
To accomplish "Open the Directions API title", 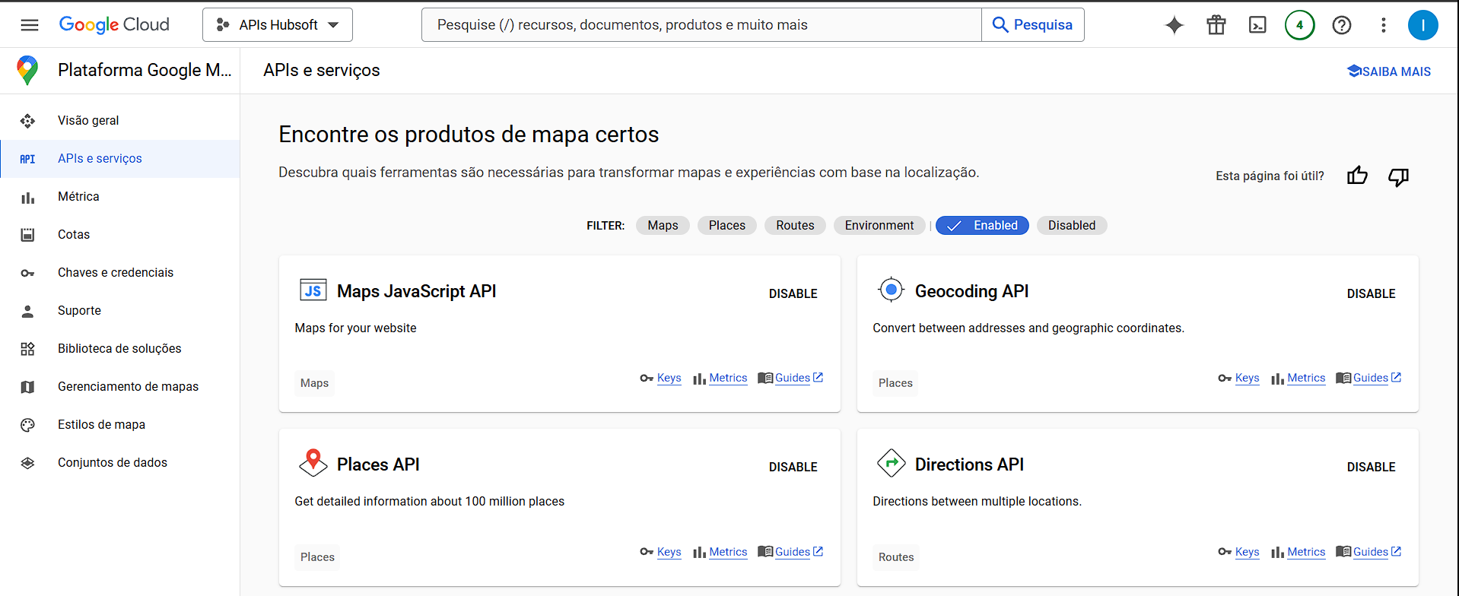I will click(969, 464).
